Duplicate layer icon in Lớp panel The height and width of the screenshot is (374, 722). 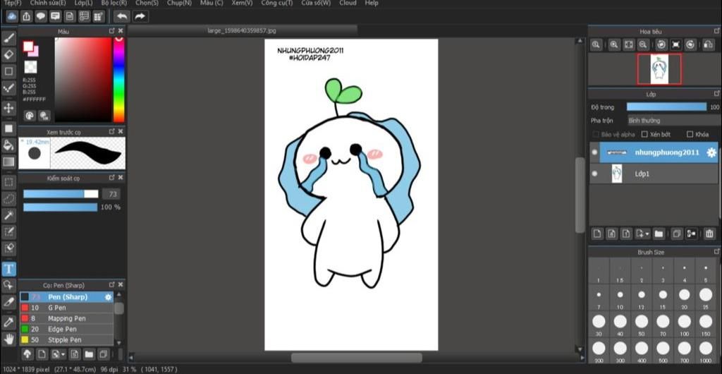[676, 234]
